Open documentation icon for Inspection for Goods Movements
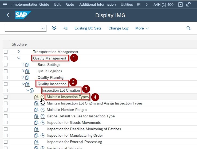197x149 pixels. 36,123
